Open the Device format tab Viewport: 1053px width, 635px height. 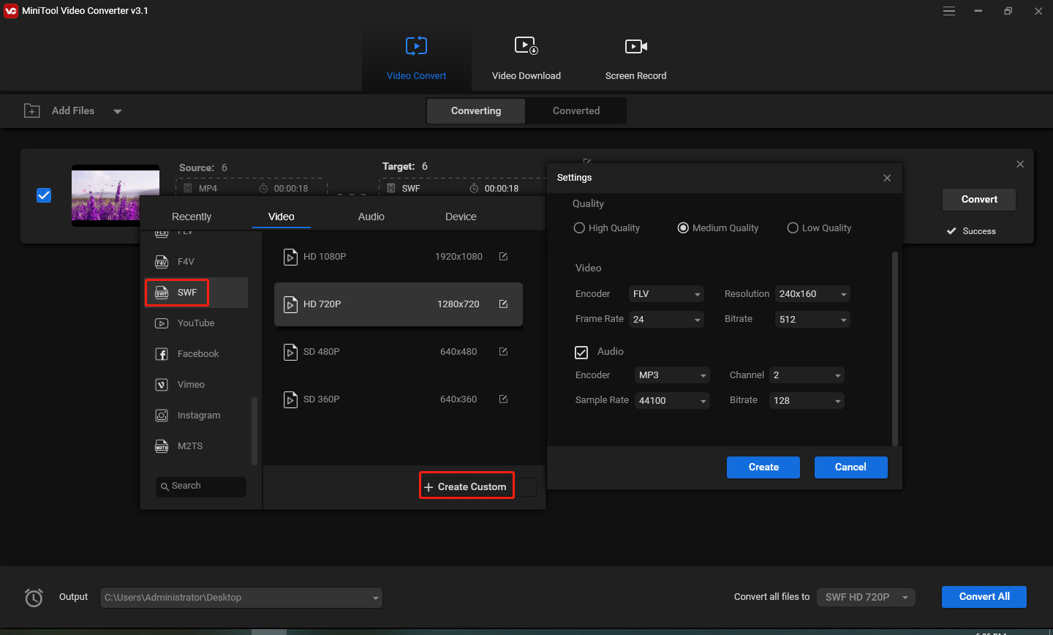point(461,217)
